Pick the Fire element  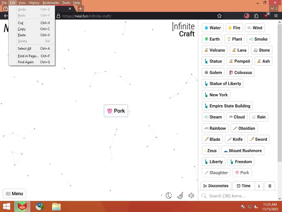click(234, 28)
